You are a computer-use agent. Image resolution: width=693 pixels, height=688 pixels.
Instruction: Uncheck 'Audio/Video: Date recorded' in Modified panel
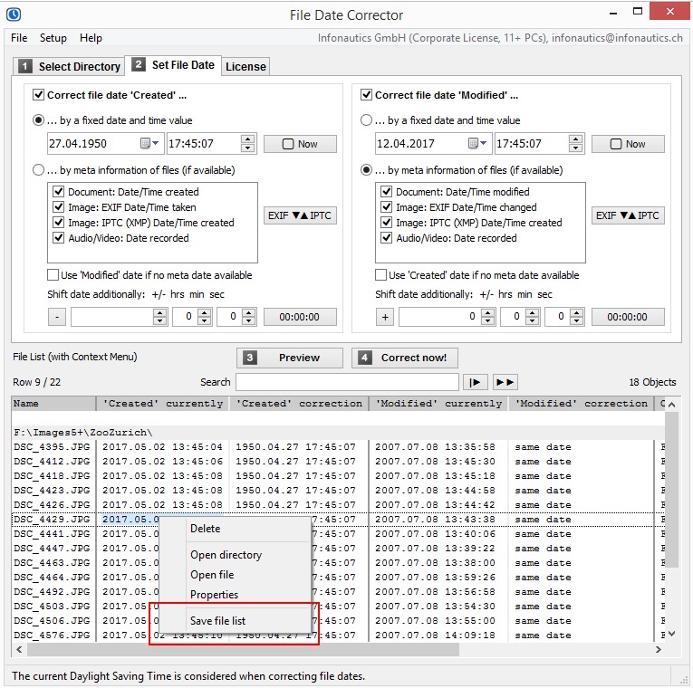click(386, 237)
